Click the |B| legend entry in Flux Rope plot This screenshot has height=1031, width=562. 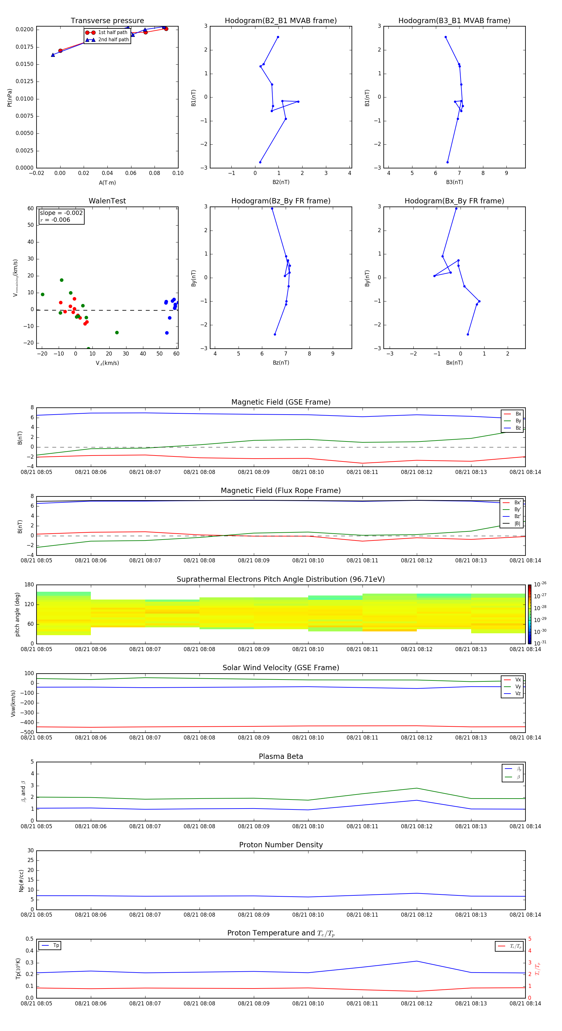pyautogui.click(x=512, y=524)
